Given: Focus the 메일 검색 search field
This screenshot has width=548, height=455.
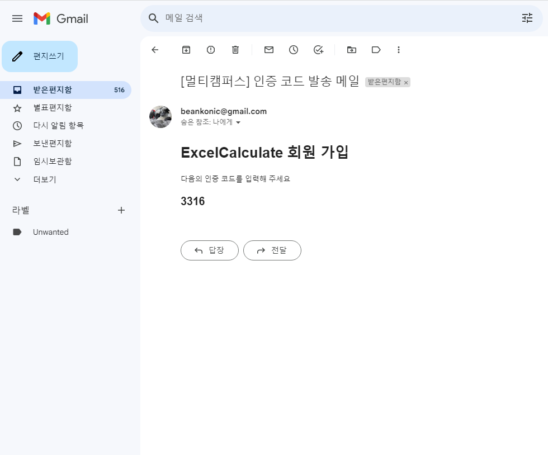Looking at the screenshot, I should click(x=341, y=18).
